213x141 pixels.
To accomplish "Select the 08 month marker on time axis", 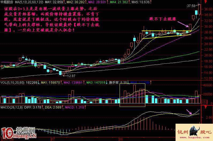I will pos(121,139).
